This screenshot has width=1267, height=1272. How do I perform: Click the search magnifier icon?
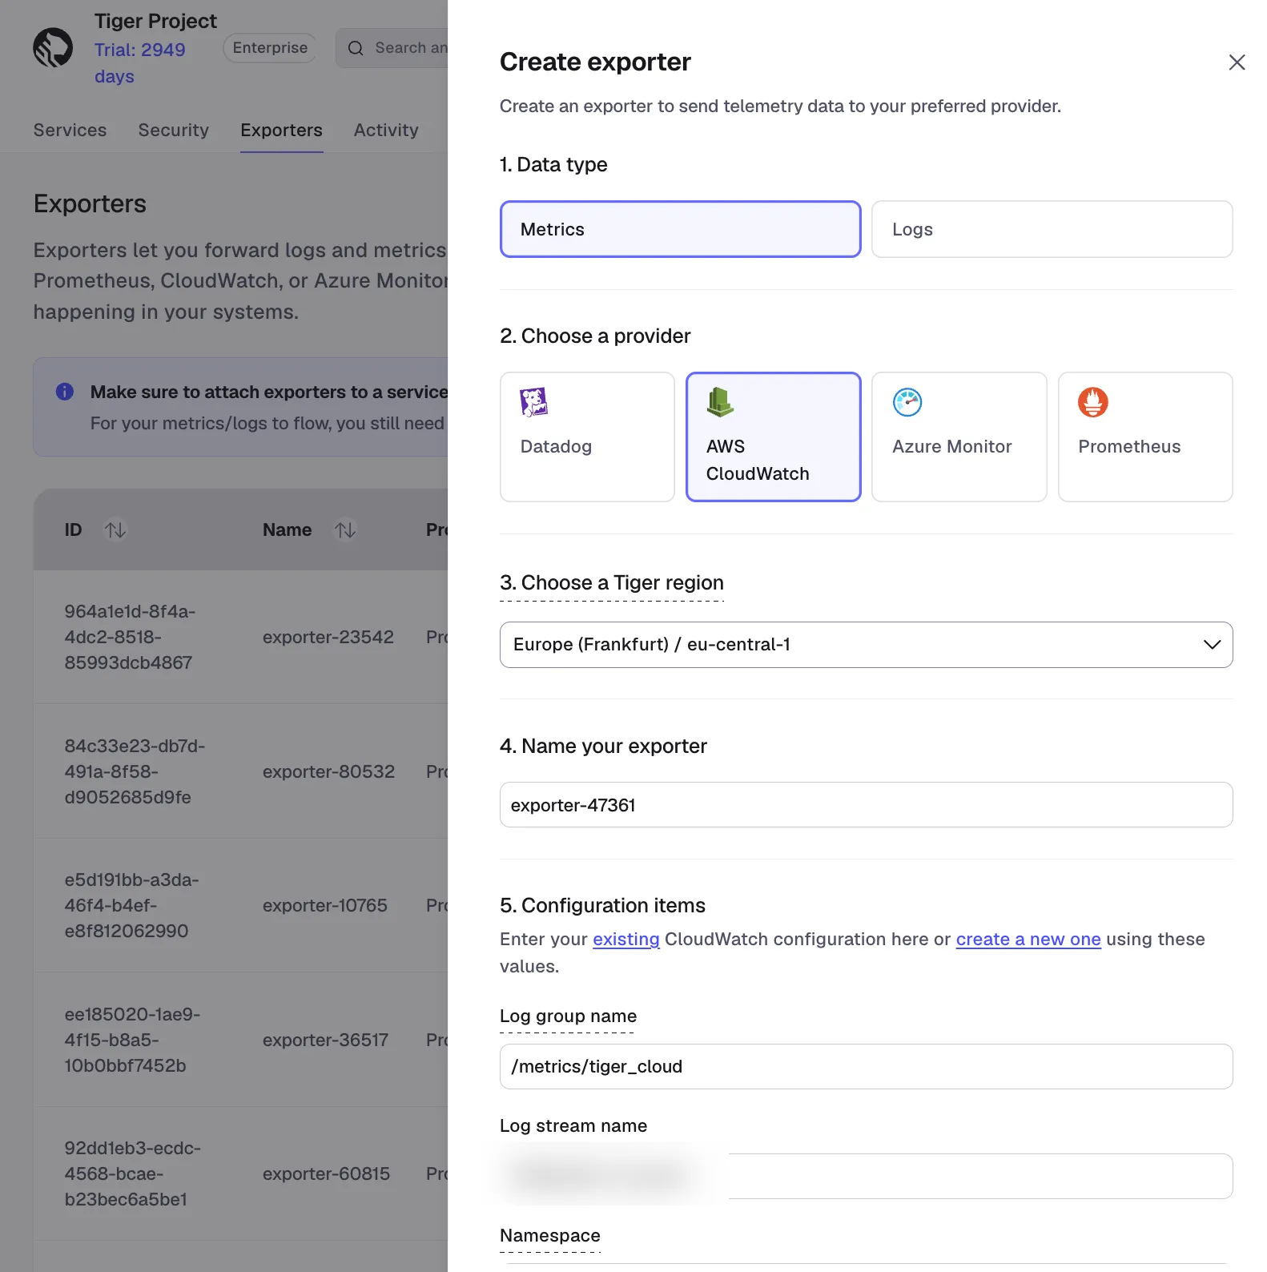point(356,48)
